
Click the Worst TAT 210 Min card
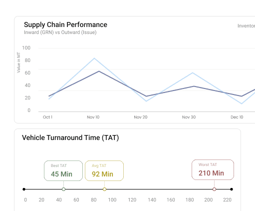coord(213,169)
